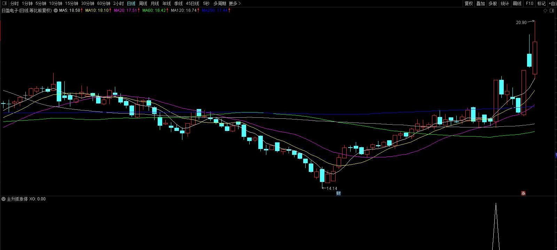The image size is (557, 250).
Task: Click the 复权 adjustment button
Action: 469,3
